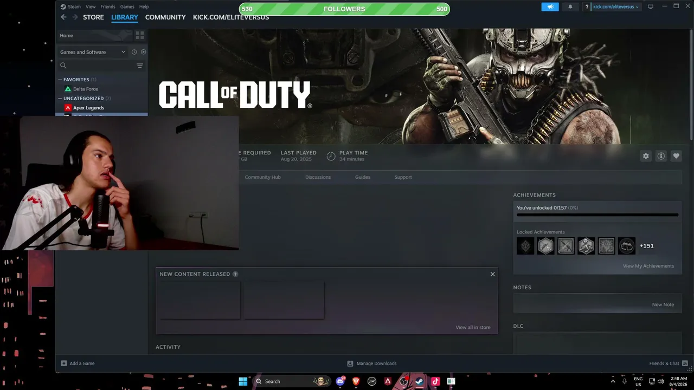Open the Support link
The image size is (694, 390).
click(x=403, y=177)
